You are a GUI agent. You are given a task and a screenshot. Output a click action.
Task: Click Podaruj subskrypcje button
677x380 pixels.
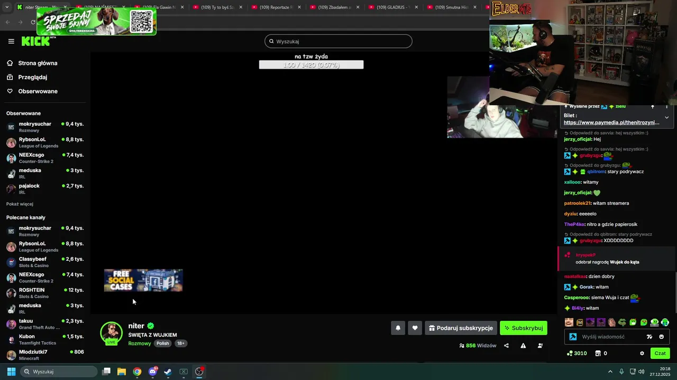(461, 328)
